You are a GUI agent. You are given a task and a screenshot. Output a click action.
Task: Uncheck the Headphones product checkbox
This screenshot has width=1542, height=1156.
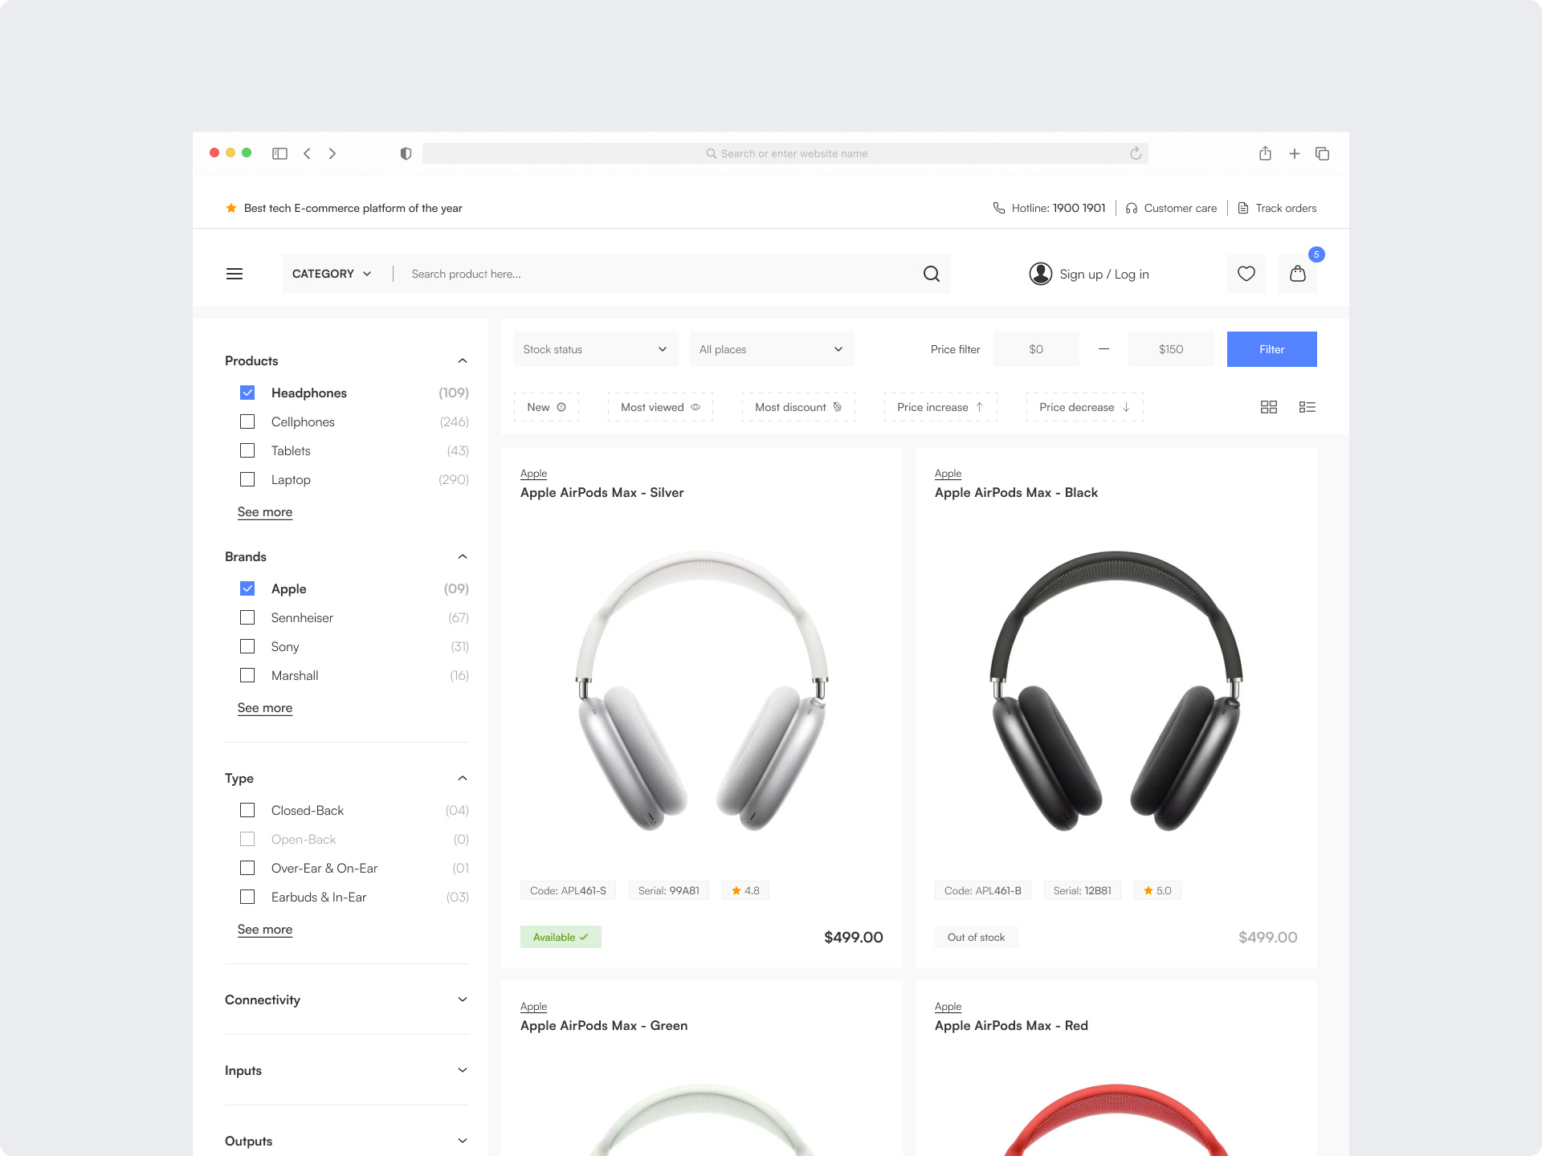[x=247, y=393]
